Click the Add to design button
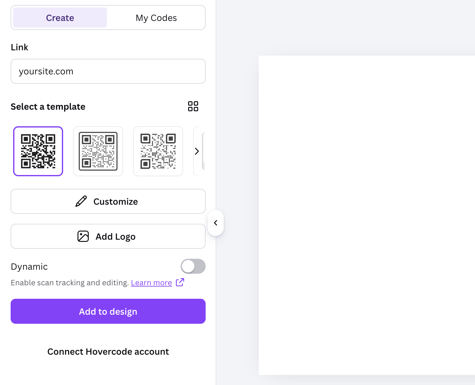Screen dimensions: 475x385 click(108, 311)
